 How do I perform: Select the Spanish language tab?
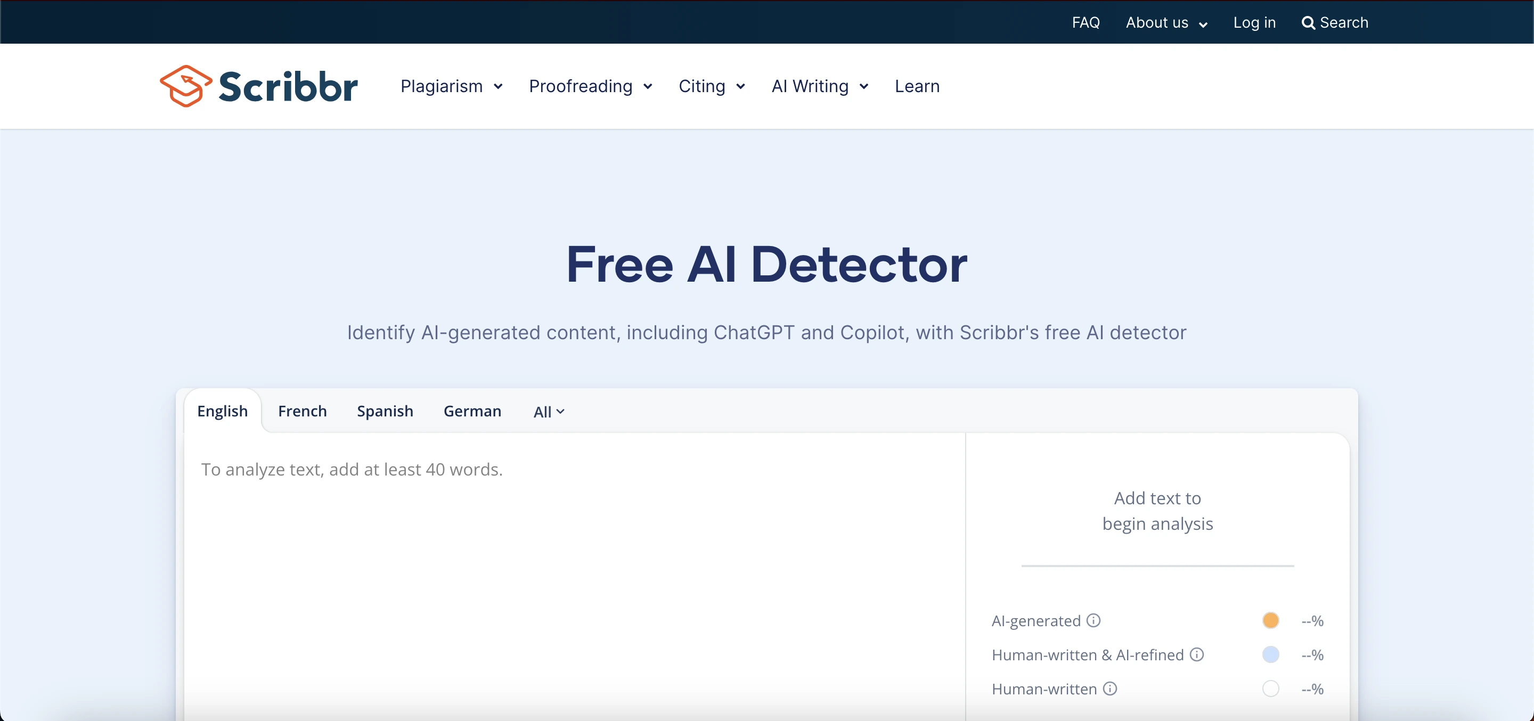[x=385, y=412]
